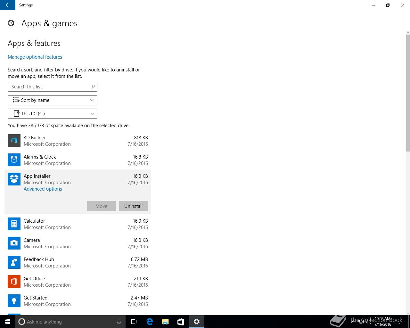Click the Calculator app icon
410x328 pixels.
[x=14, y=224]
